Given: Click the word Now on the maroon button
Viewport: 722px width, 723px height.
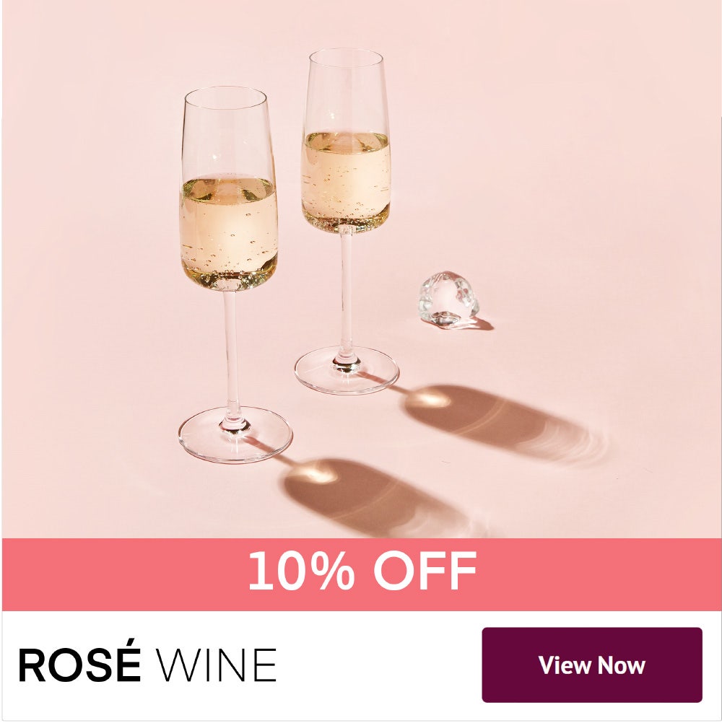Looking at the screenshot, I should pyautogui.click(x=622, y=665).
